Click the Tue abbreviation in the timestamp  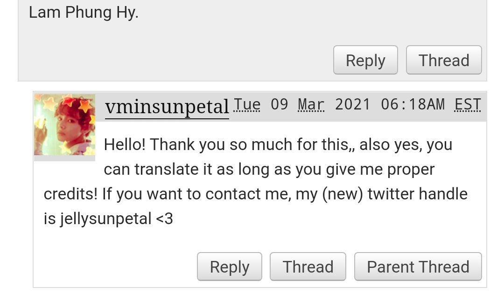click(x=247, y=104)
